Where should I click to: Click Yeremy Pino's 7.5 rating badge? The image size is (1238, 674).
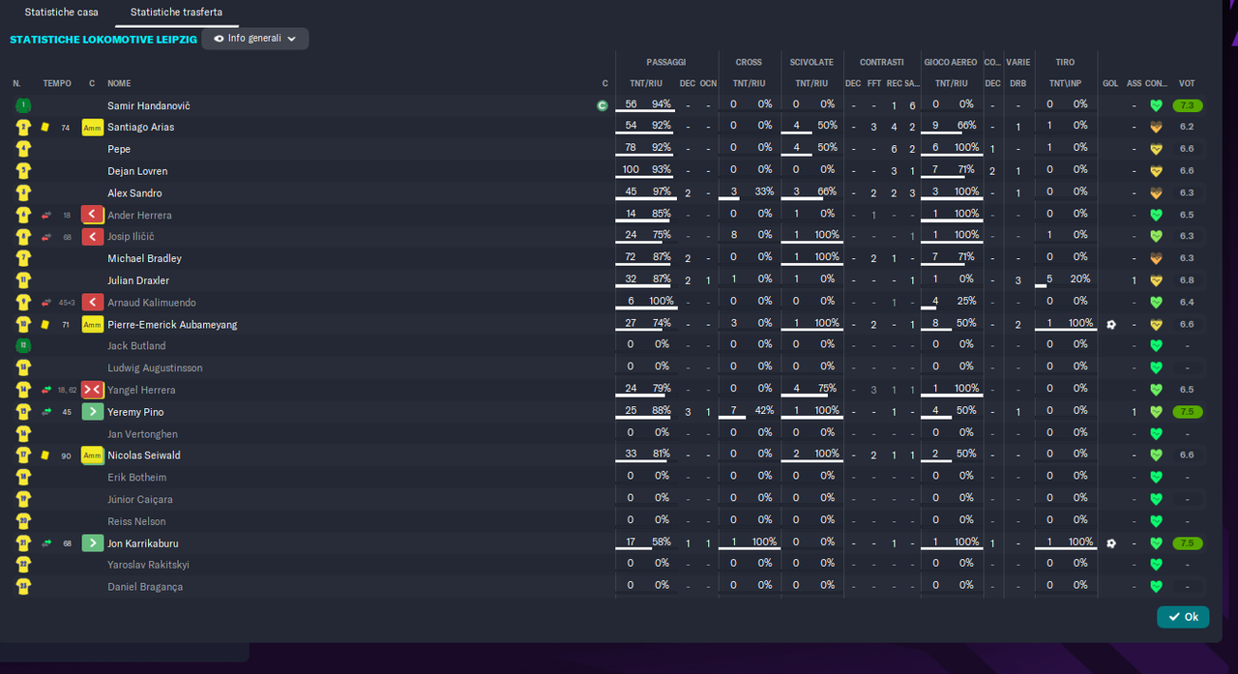pyautogui.click(x=1187, y=412)
